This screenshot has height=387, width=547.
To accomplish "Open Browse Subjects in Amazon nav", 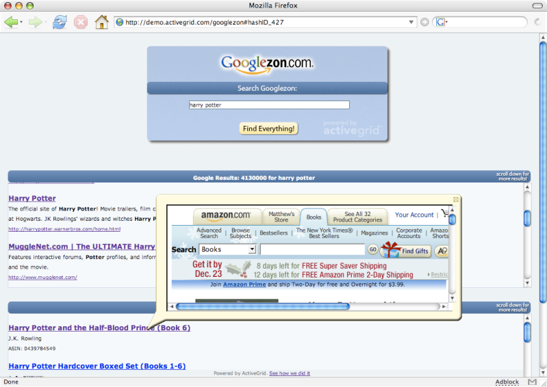I will point(240,233).
